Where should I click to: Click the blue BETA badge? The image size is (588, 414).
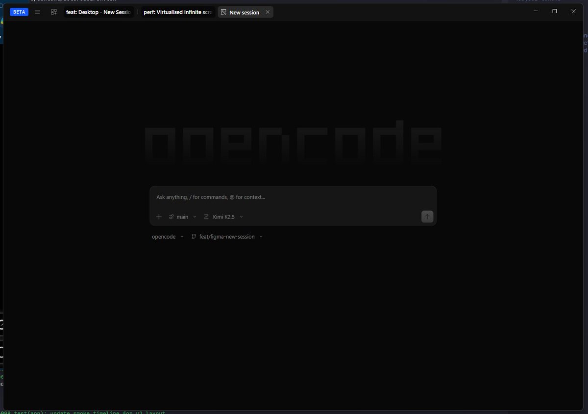point(19,12)
